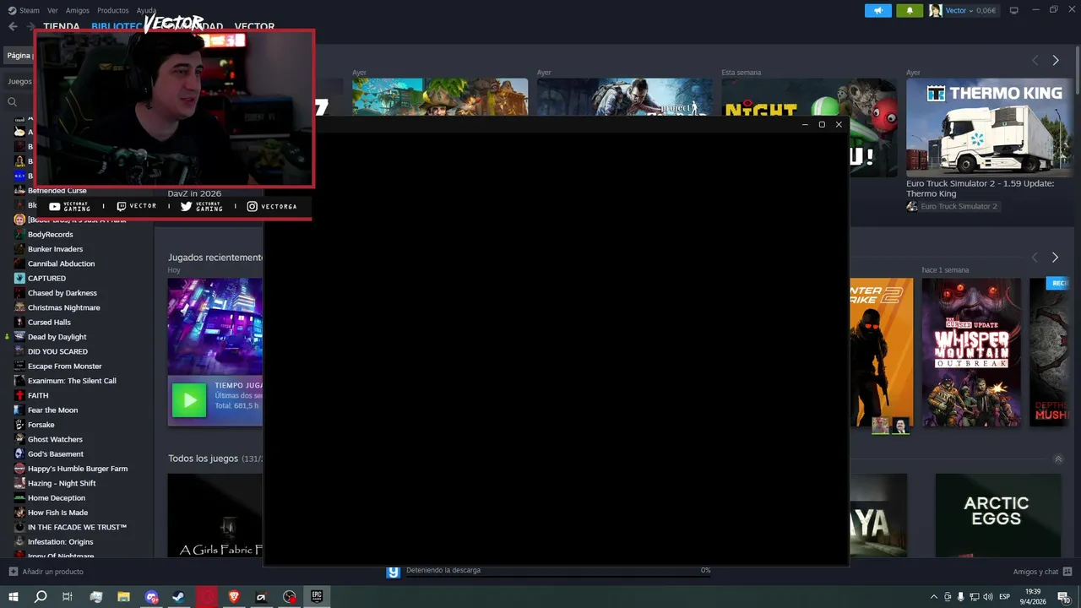1081x608 pixels.
Task: Open the Counter-Strike 2 cover
Action: 881,352
